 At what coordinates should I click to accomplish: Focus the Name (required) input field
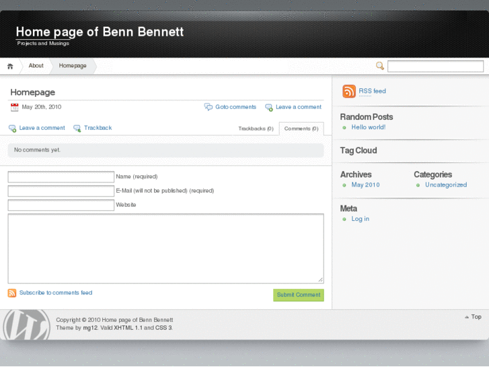(61, 177)
